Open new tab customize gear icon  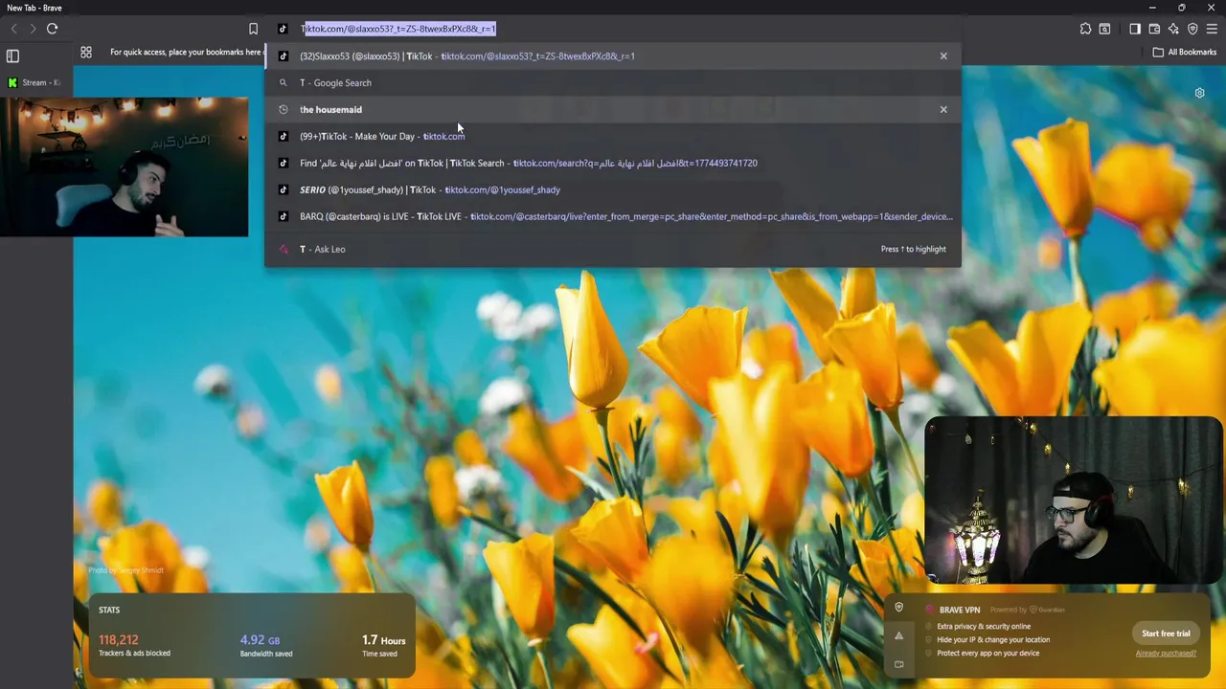point(1199,93)
